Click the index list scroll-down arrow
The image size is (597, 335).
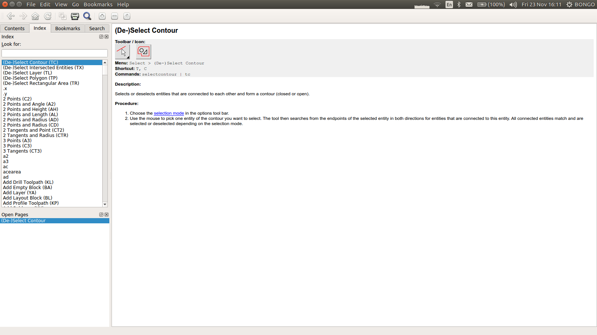coord(105,204)
